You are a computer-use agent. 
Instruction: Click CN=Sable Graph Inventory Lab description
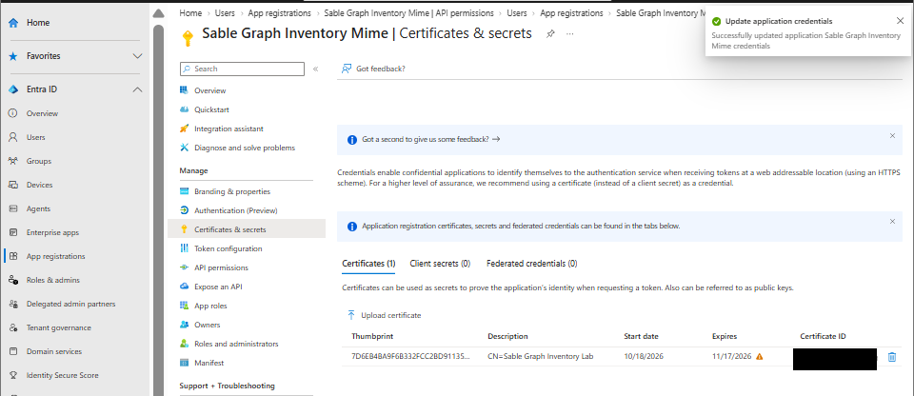(541, 356)
